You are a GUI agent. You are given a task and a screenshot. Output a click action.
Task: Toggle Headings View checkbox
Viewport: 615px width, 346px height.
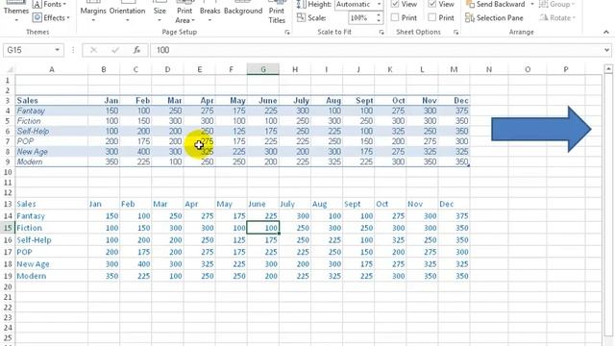[x=432, y=4]
